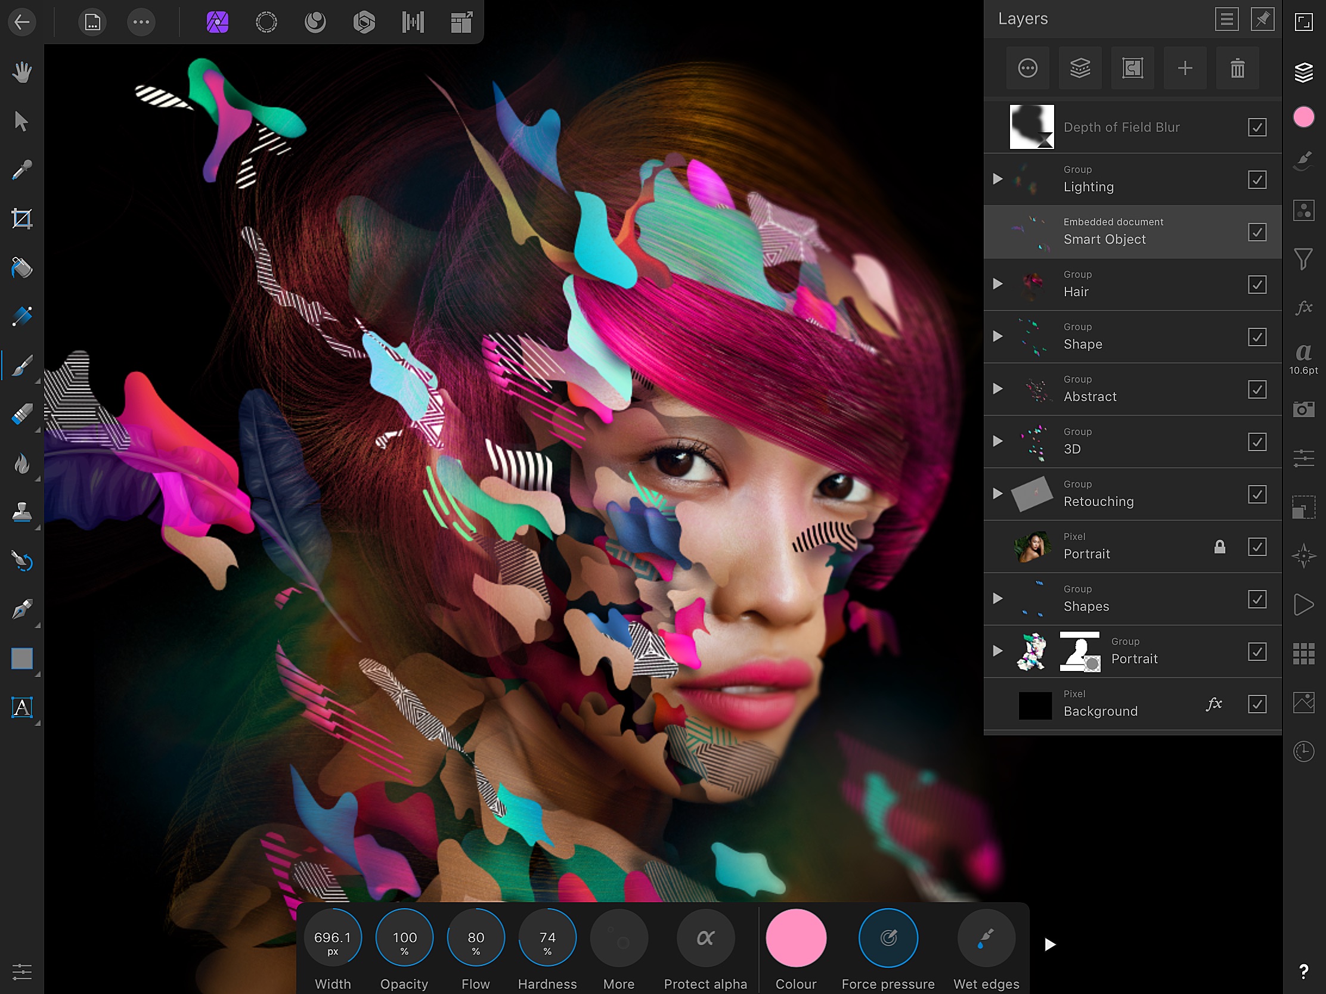
Task: Select the Burn flame tool
Action: pyautogui.click(x=22, y=464)
